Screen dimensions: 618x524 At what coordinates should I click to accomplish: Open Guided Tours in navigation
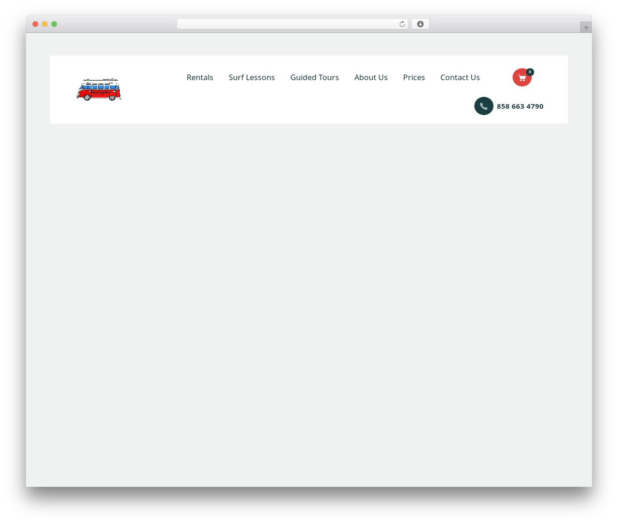click(314, 77)
